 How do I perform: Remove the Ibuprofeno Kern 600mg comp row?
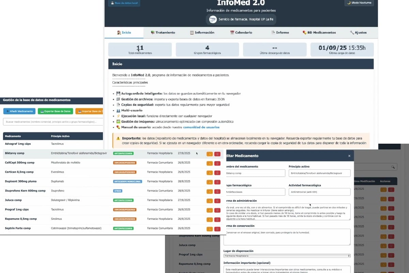click(x=217, y=191)
